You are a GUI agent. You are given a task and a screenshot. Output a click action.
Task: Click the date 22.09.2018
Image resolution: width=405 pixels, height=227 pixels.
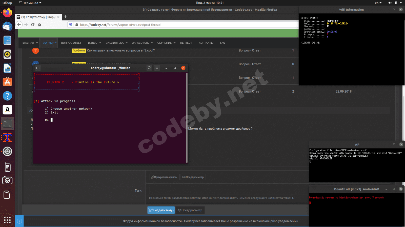(x=343, y=91)
